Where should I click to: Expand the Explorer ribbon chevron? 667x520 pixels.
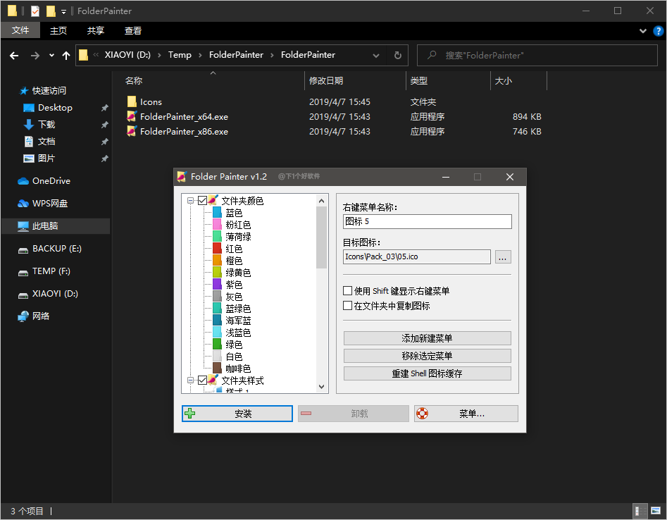click(643, 30)
